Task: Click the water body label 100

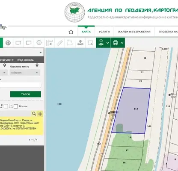Action: coord(59,104)
